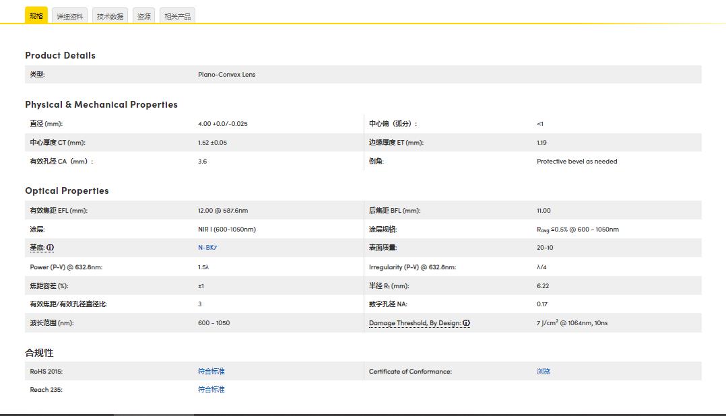Viewport: 726px width, 416px height.
Task: Click the 12.00 @ 587.6nm focal length value
Action: pyautogui.click(x=223, y=211)
